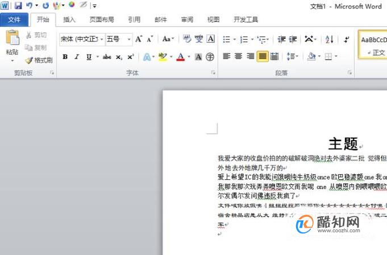Apply paragraph shading paint bucket
Screen dimensions: 387x255
pyautogui.click(x=311, y=56)
